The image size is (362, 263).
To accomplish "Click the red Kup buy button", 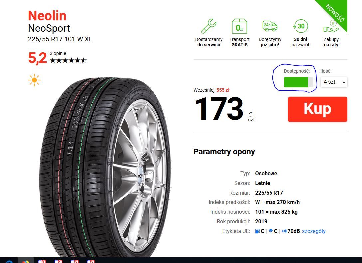I will coord(318,109).
